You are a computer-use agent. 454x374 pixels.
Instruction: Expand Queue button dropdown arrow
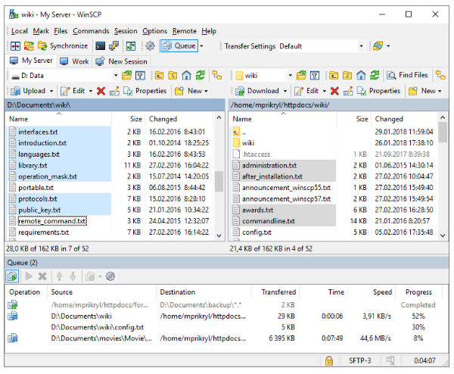pos(201,46)
